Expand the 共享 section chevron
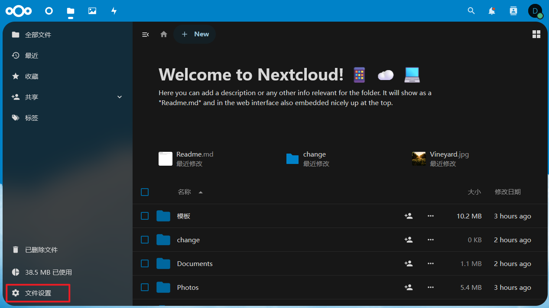549x308 pixels. [x=120, y=97]
